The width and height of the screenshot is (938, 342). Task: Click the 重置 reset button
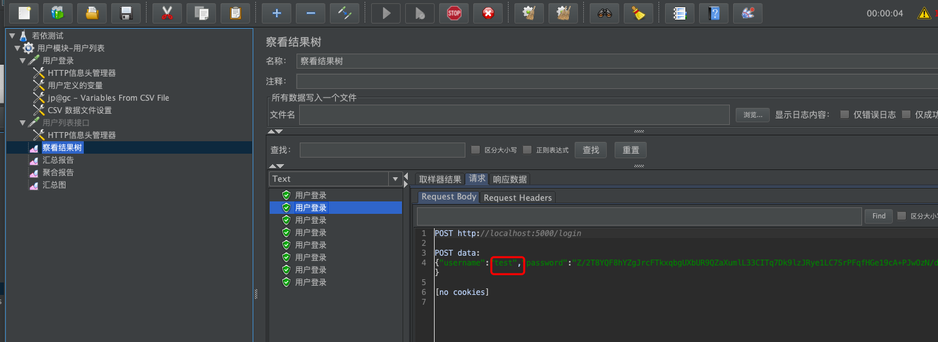tap(631, 150)
